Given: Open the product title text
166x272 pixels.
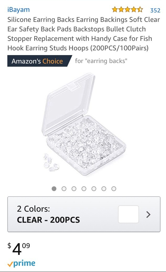Looking at the screenshot, I should [x=83, y=34].
